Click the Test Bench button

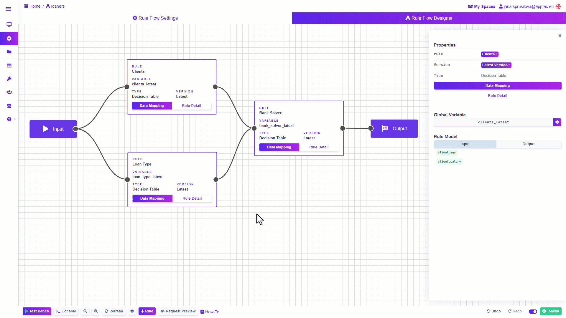pos(37,311)
